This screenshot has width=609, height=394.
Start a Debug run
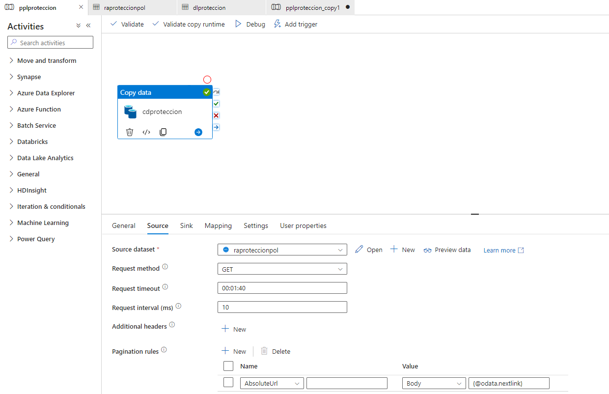coord(250,24)
